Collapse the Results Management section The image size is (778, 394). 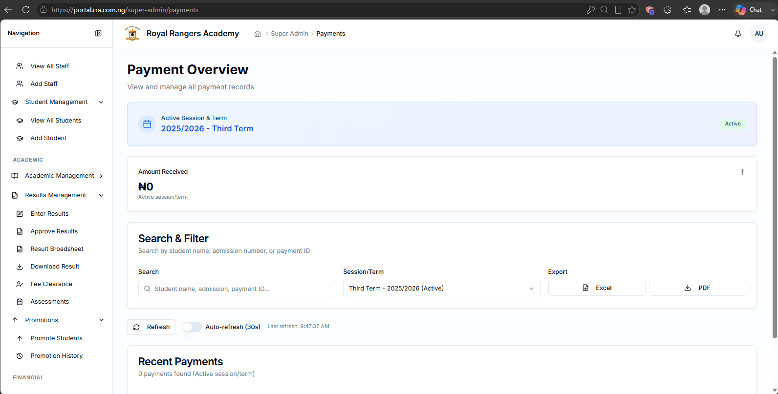pyautogui.click(x=102, y=195)
